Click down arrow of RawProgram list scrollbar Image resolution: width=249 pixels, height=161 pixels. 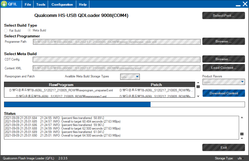point(198,96)
